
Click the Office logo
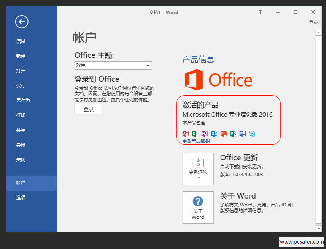(218, 80)
